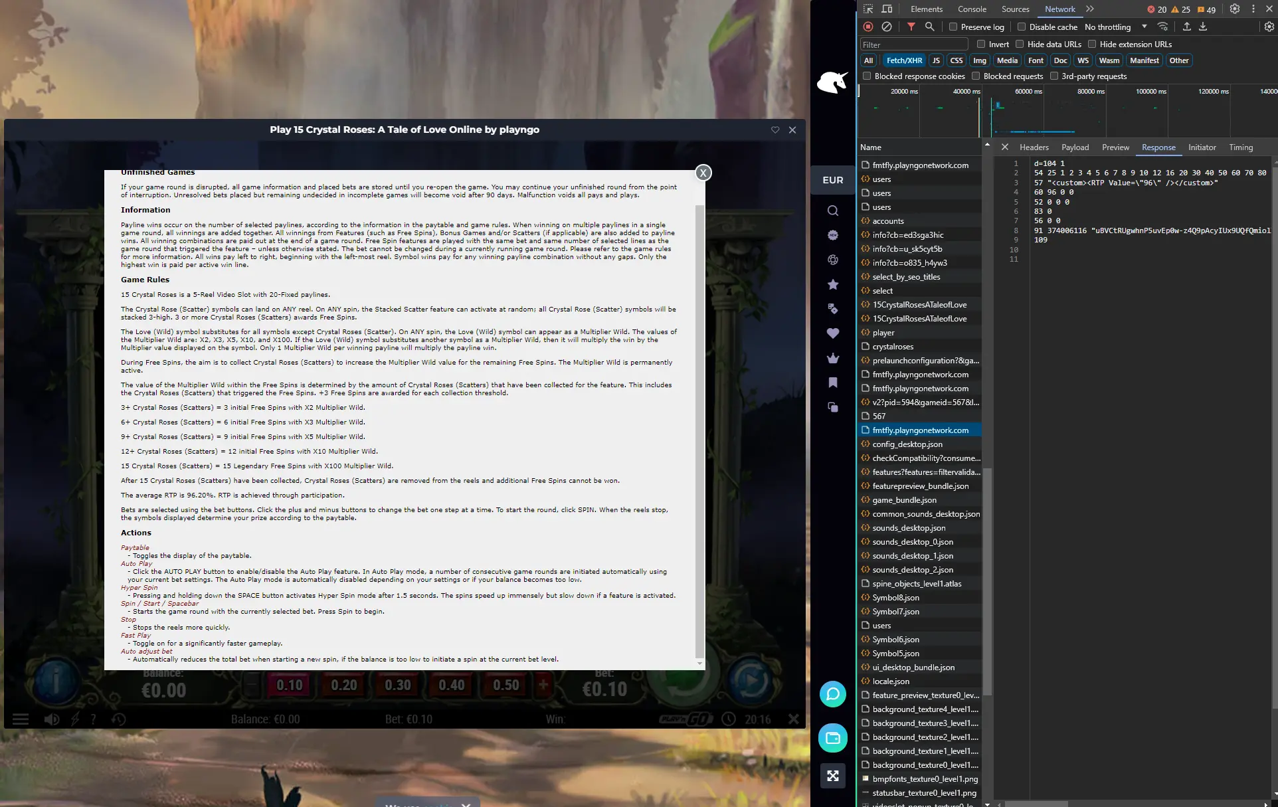The width and height of the screenshot is (1278, 807).
Task: Clear the network log
Action: coord(887,27)
